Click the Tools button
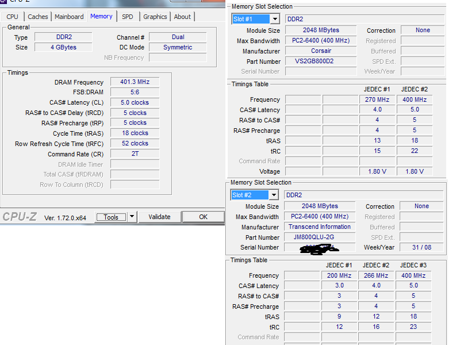The image size is (460, 345). [111, 217]
